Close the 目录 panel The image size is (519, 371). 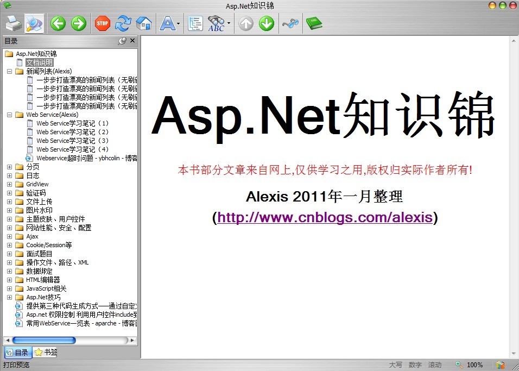[132, 40]
